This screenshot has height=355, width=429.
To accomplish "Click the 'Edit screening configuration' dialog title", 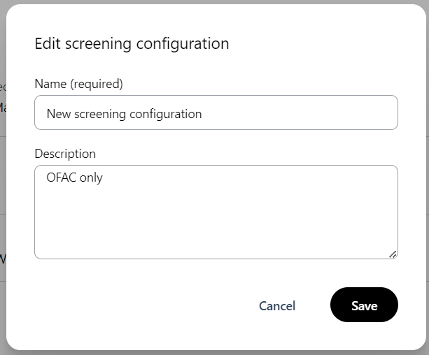I will (132, 43).
